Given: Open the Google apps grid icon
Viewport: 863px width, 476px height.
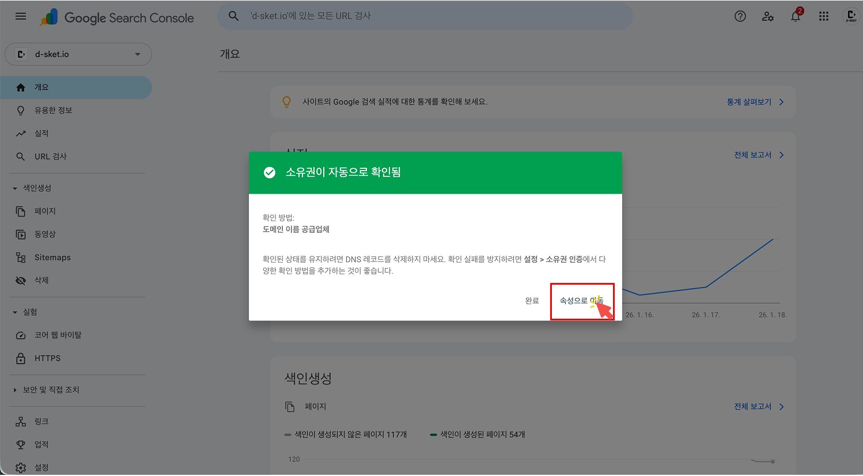Looking at the screenshot, I should (823, 16).
